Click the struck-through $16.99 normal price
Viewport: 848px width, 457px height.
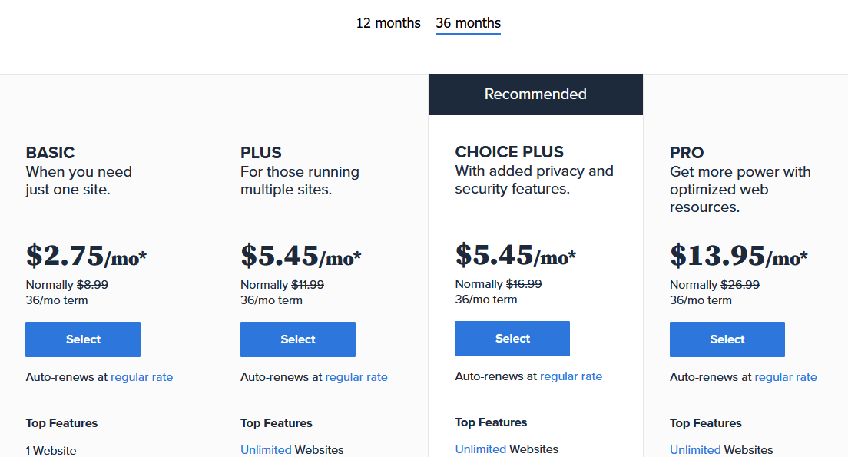point(523,284)
